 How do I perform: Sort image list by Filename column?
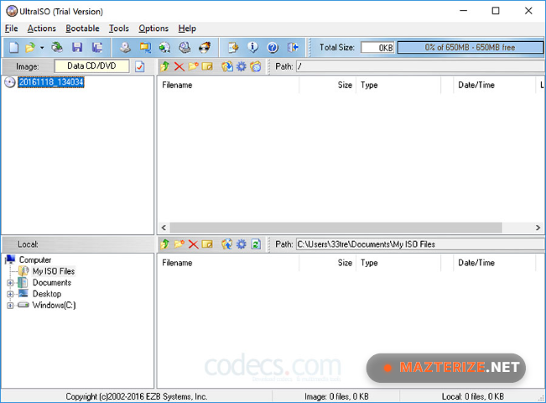tap(228, 85)
